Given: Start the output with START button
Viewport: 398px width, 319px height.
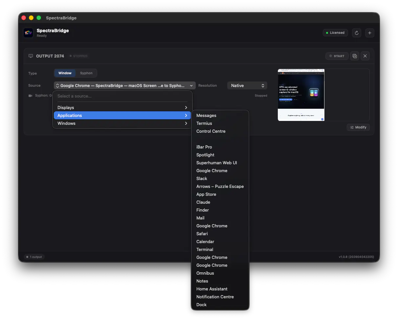Looking at the screenshot, I should point(337,56).
